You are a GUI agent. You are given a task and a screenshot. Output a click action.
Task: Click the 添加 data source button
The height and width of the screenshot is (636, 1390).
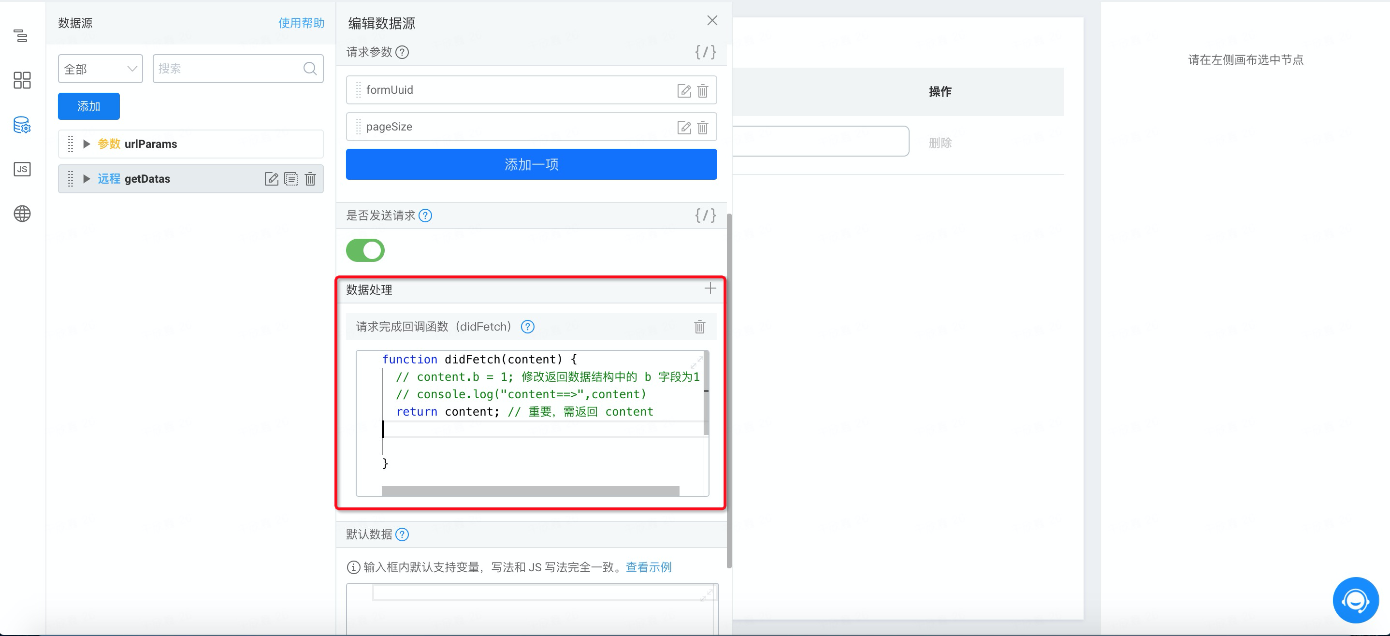click(89, 106)
